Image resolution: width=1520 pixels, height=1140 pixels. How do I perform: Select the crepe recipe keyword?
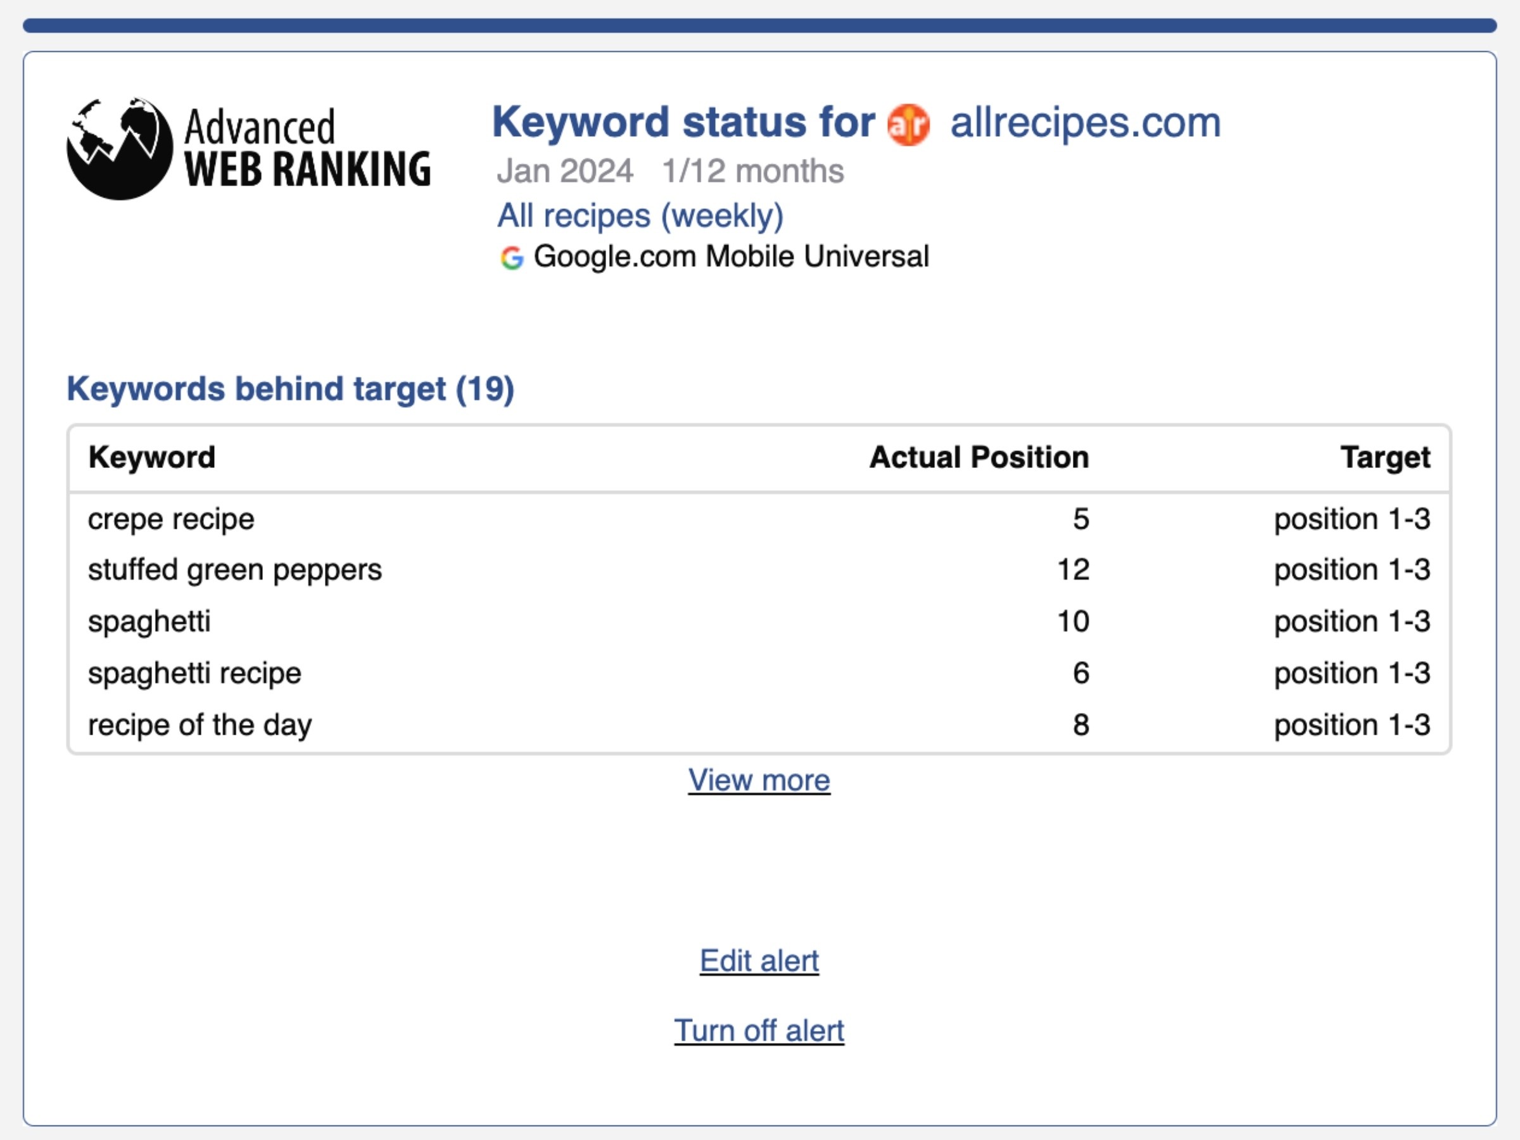coord(171,519)
